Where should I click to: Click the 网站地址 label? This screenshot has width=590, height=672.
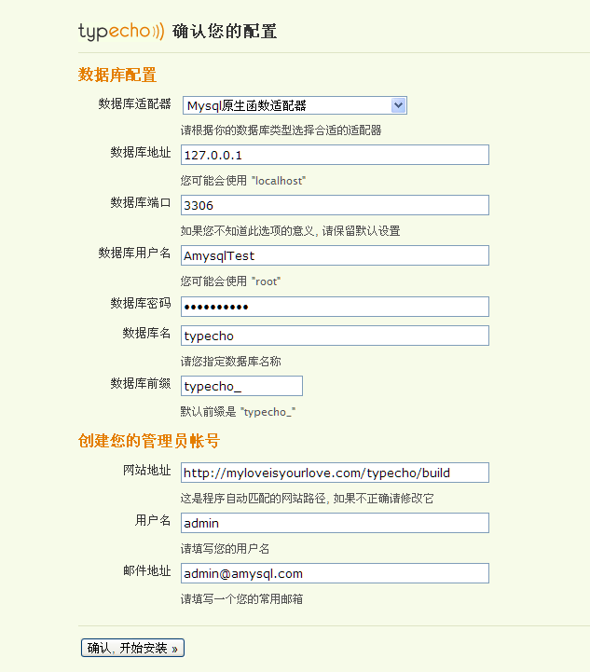146,470
